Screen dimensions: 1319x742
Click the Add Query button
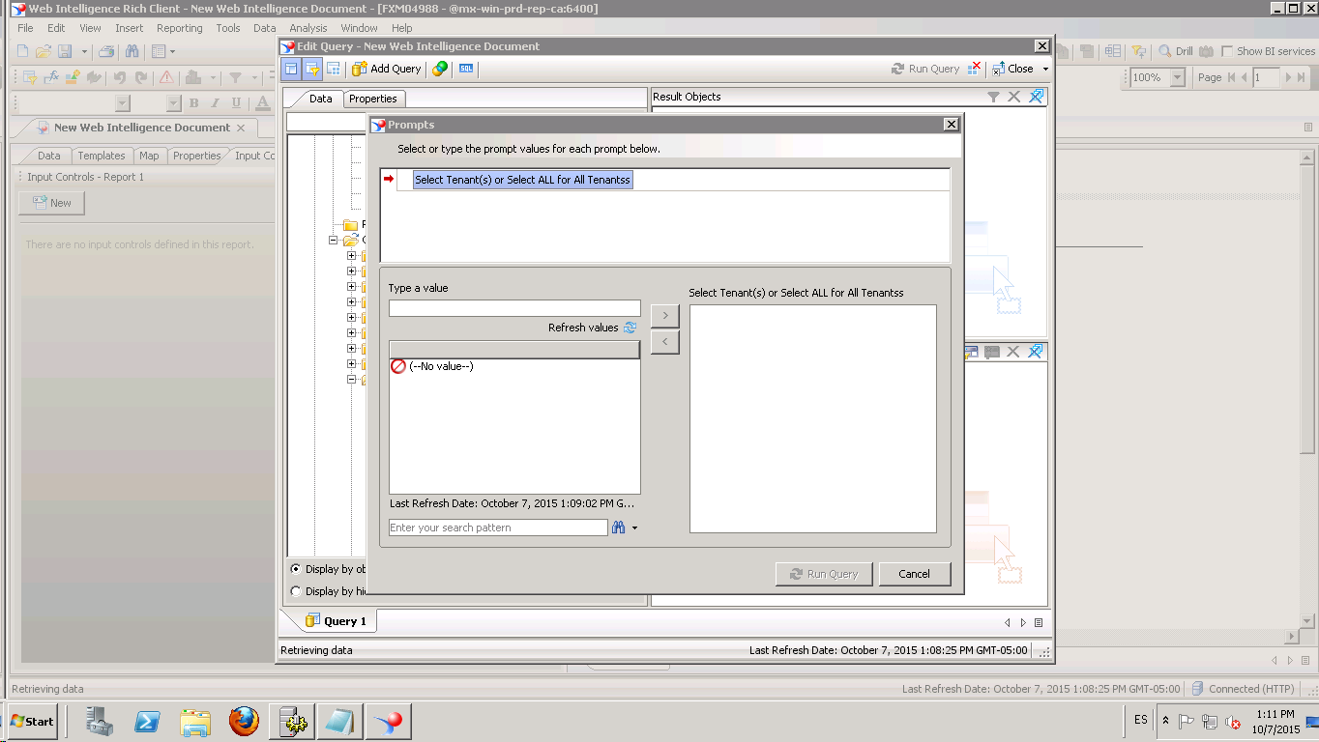387,69
